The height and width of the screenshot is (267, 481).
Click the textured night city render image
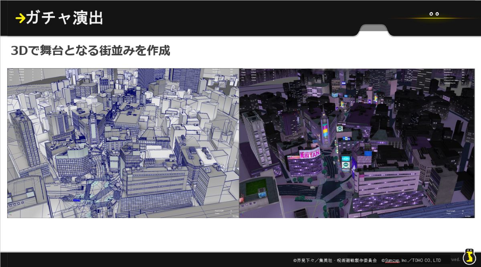tap(357, 143)
